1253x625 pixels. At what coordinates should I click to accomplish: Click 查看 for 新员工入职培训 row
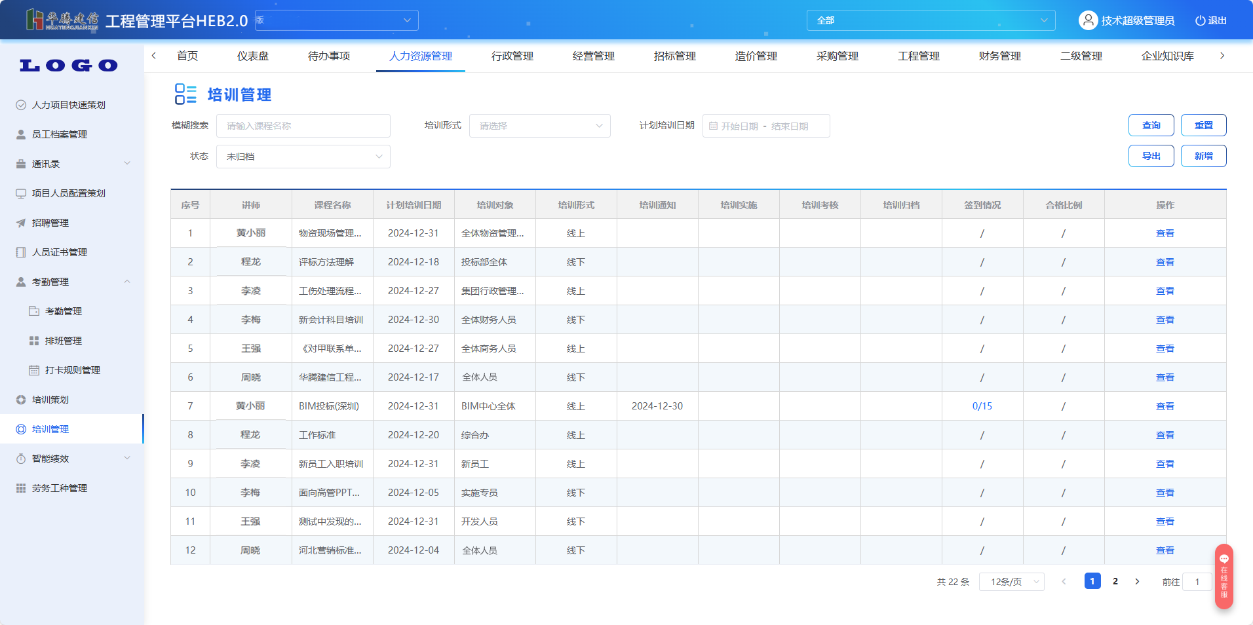1165,464
